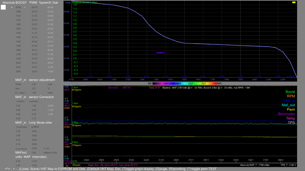Select the Offset value in sensor adjustment

pos(34,84)
